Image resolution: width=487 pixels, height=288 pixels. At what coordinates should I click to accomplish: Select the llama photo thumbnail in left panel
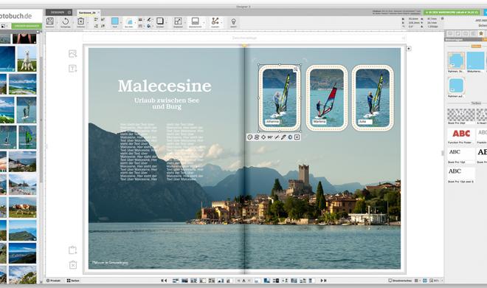27,59
